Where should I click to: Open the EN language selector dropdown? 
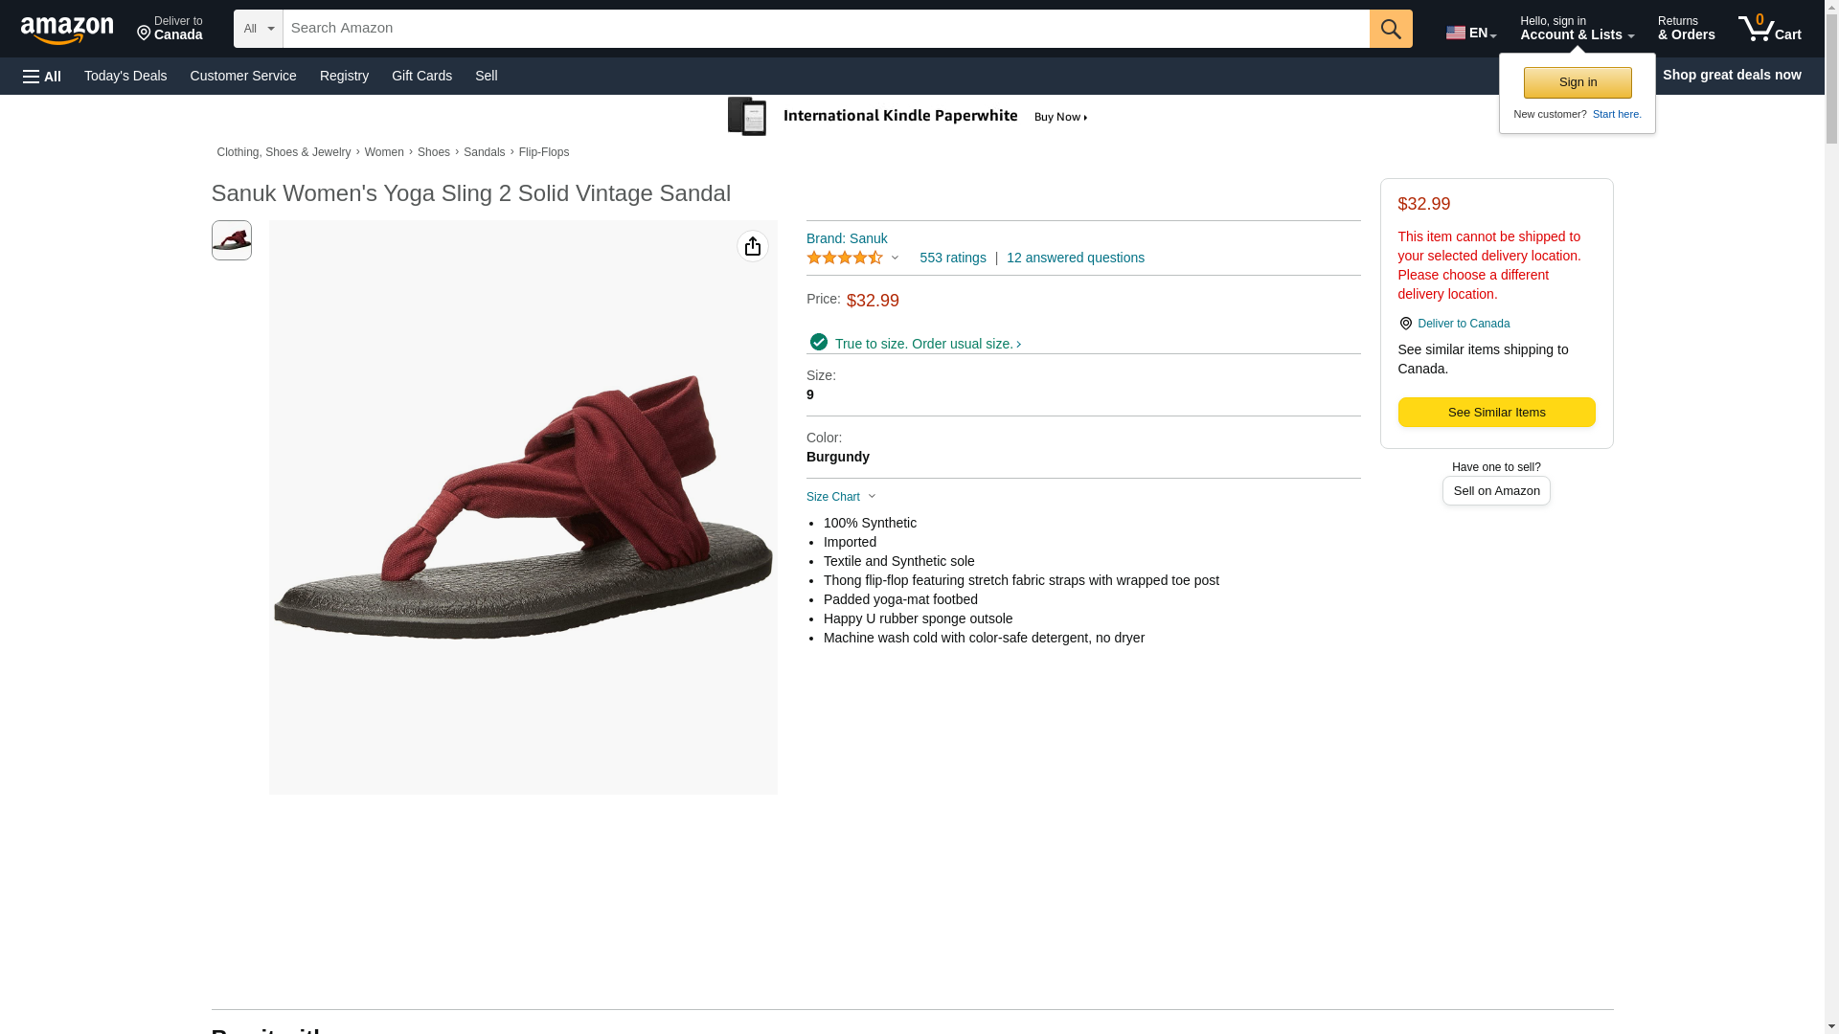point(1471,33)
